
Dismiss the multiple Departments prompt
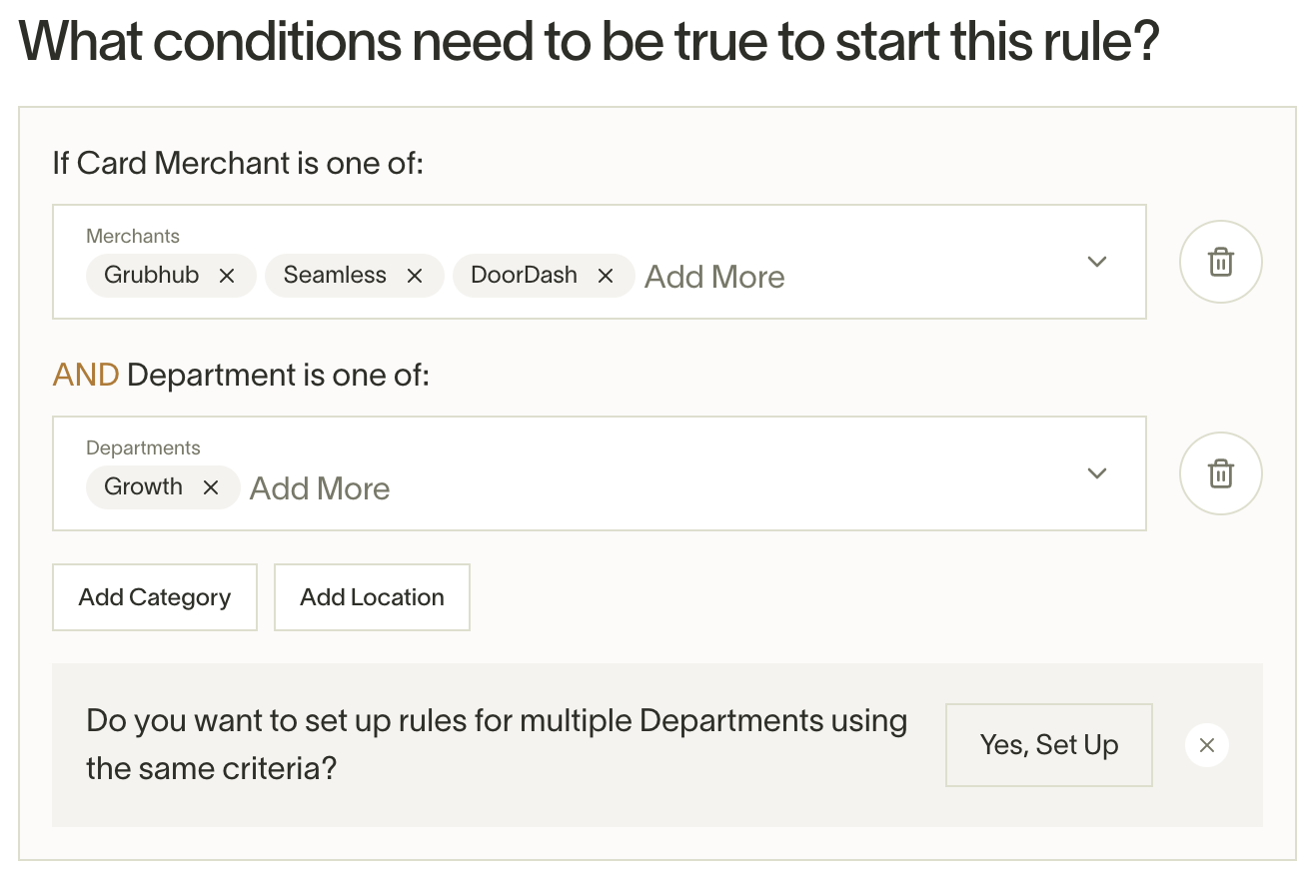coord(1206,745)
